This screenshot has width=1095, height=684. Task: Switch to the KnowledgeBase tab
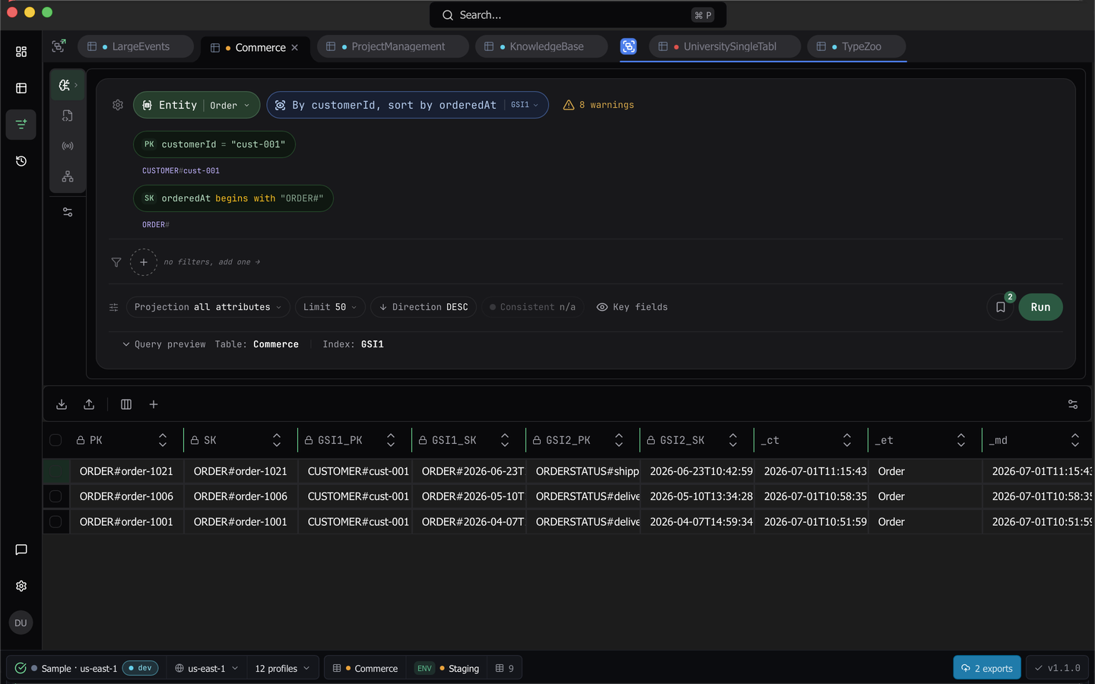tap(541, 46)
